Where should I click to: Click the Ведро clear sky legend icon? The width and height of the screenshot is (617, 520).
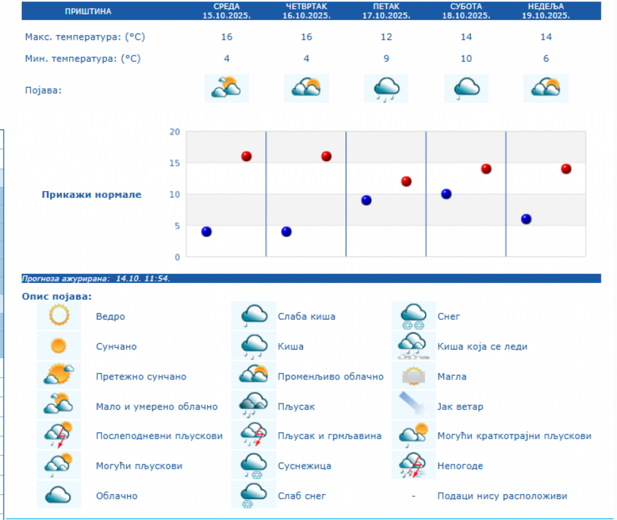tap(59, 317)
